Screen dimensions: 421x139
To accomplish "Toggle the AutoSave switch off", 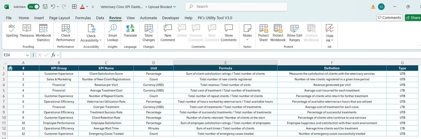I will pyautogui.click(x=34, y=7).
